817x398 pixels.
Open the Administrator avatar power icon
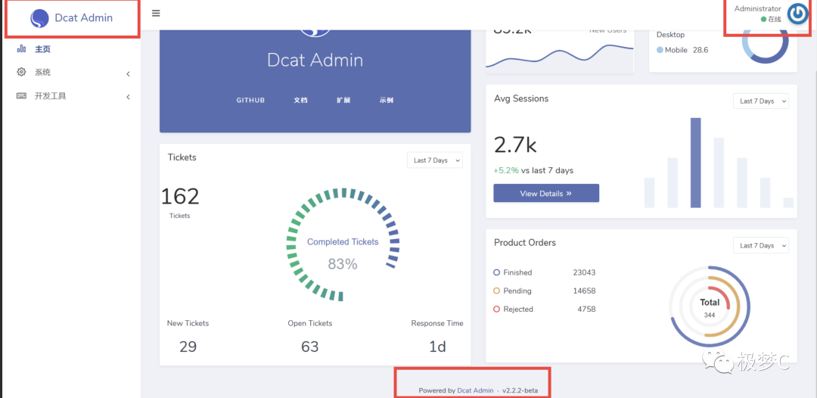click(x=797, y=14)
